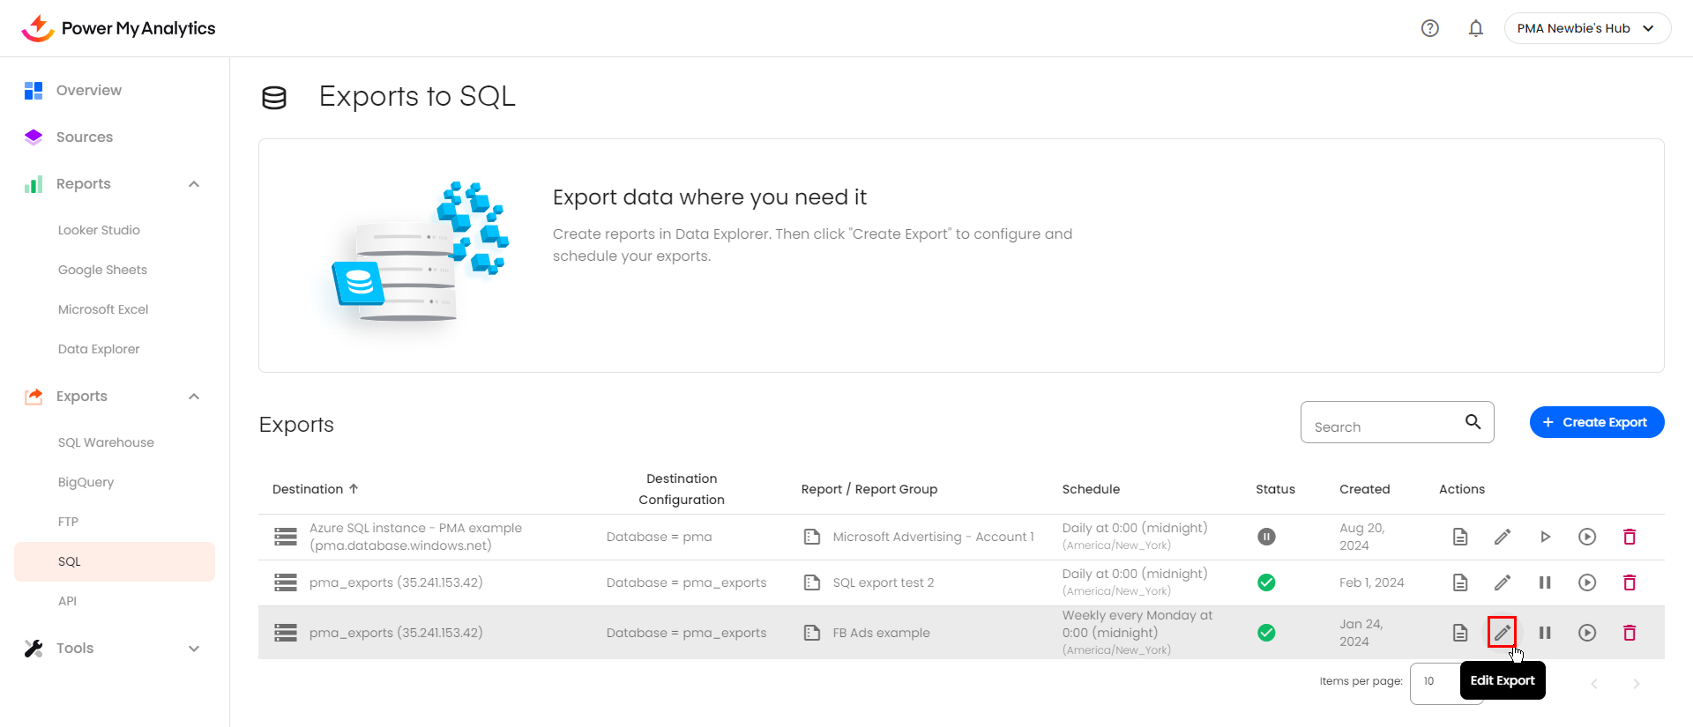Screen dimensions: 1693x727
Task: Click the Create Export button
Action: pos(1596,422)
